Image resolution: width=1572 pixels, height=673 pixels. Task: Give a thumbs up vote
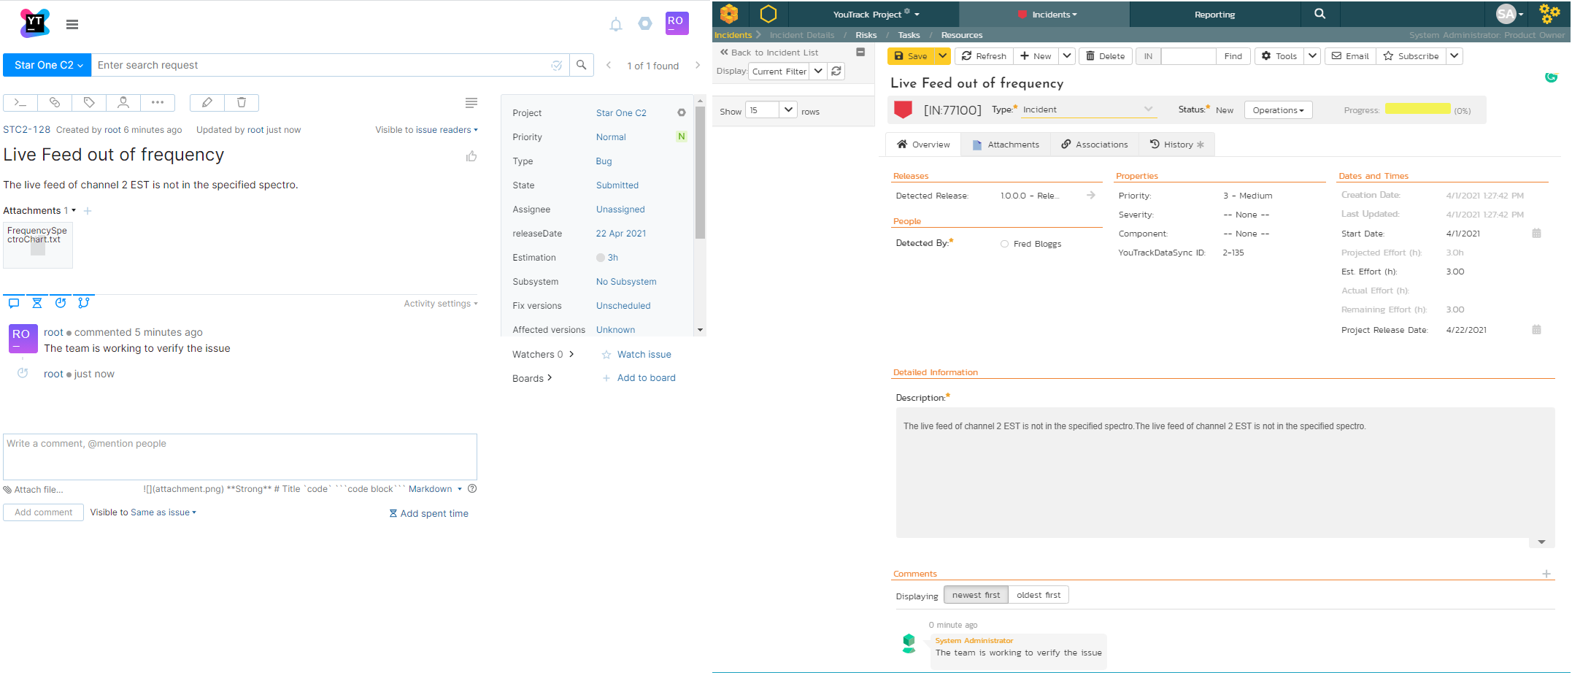471,156
